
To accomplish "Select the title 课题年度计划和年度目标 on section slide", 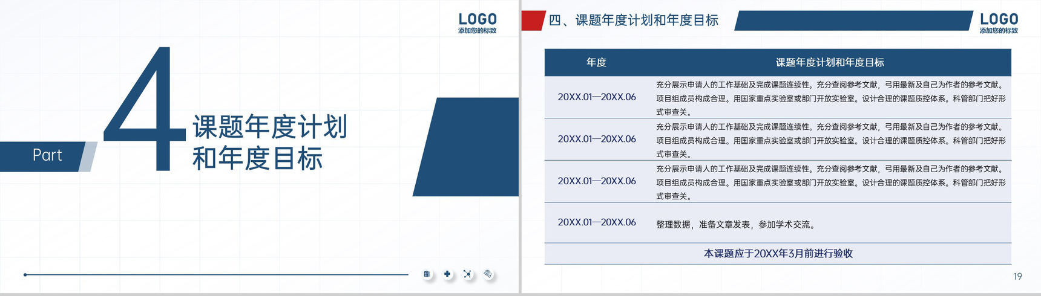I will [270, 143].
